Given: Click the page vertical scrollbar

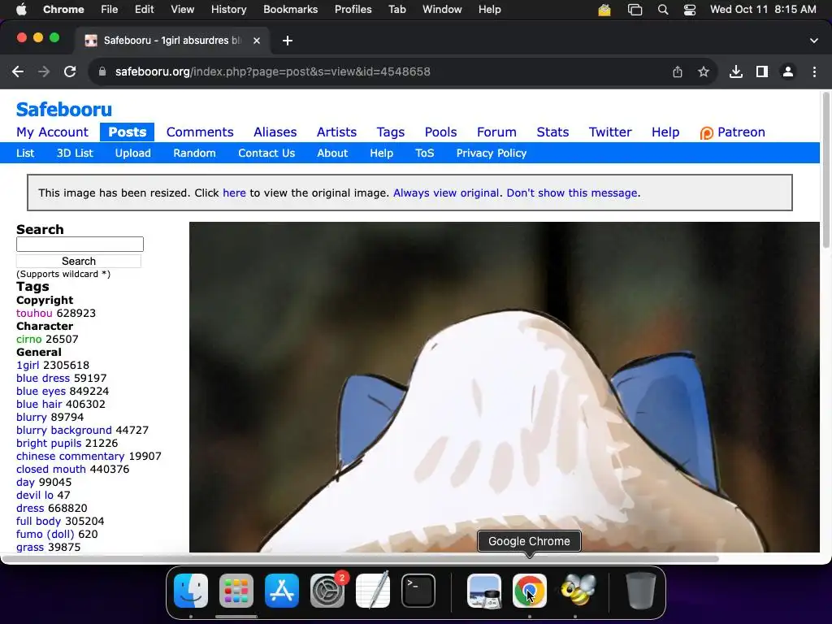Looking at the screenshot, I should click(x=825, y=170).
